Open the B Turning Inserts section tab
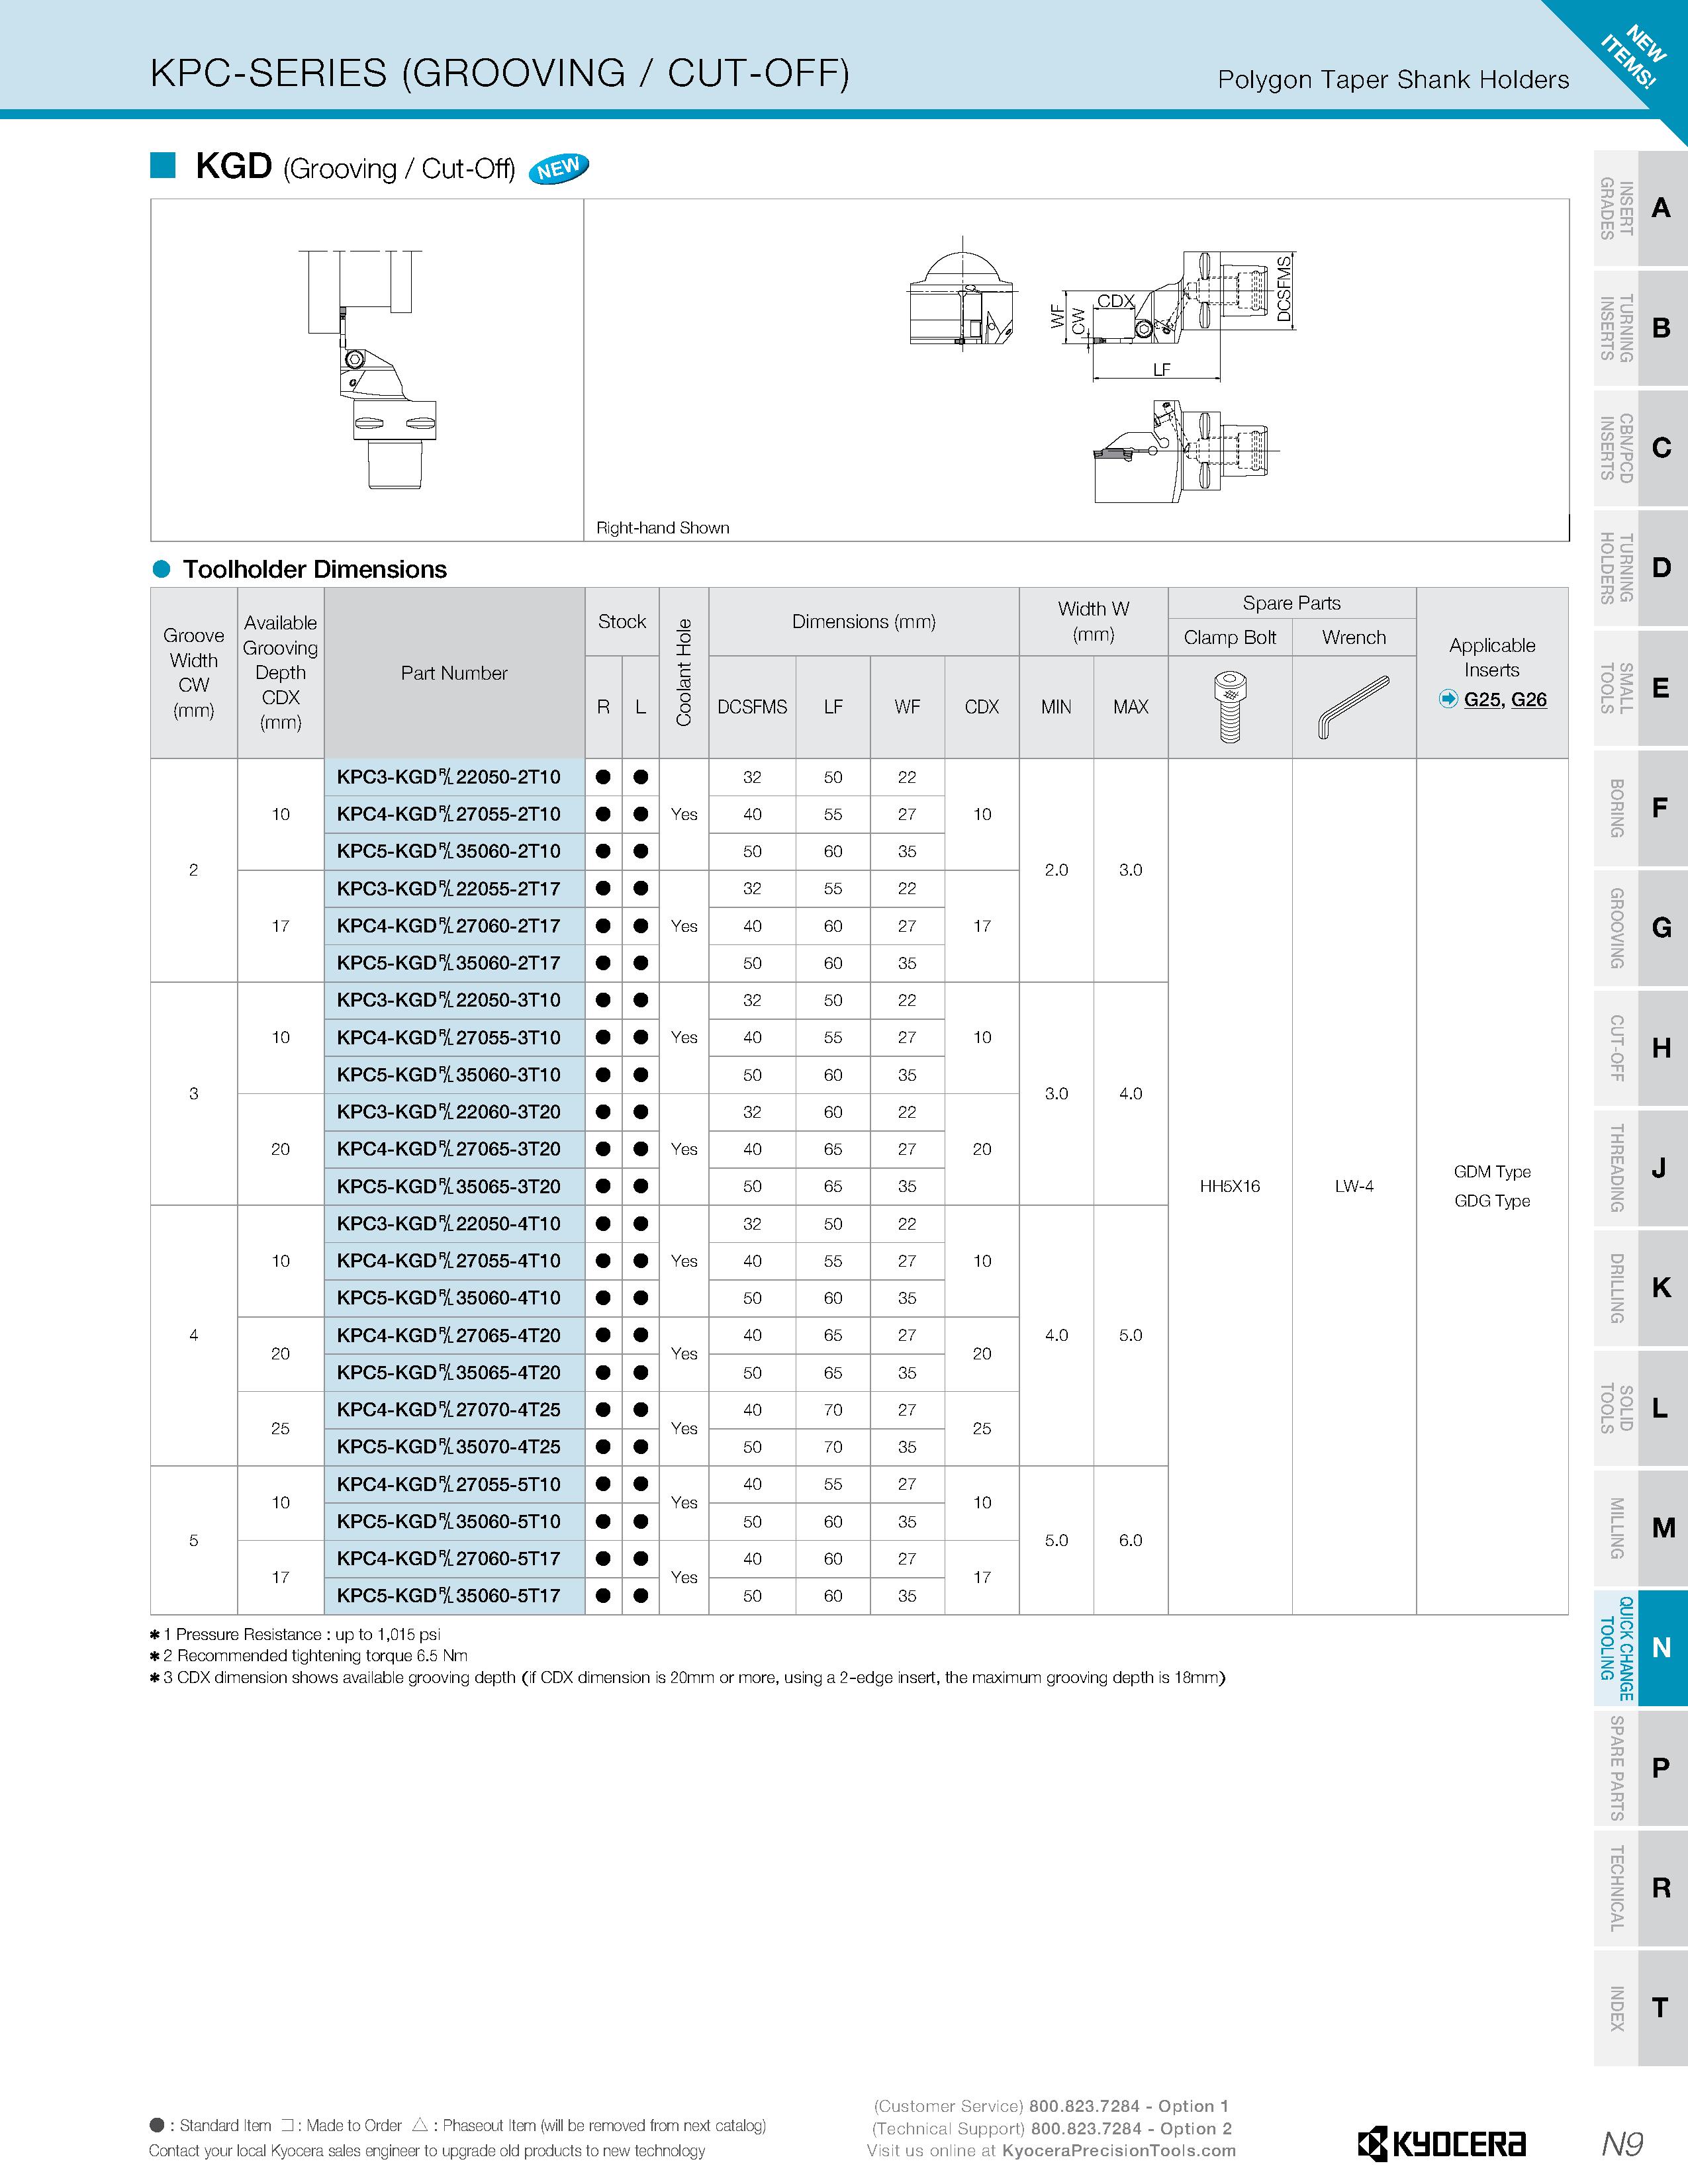Viewport: 1688px width, 2184px height. coord(1641,328)
